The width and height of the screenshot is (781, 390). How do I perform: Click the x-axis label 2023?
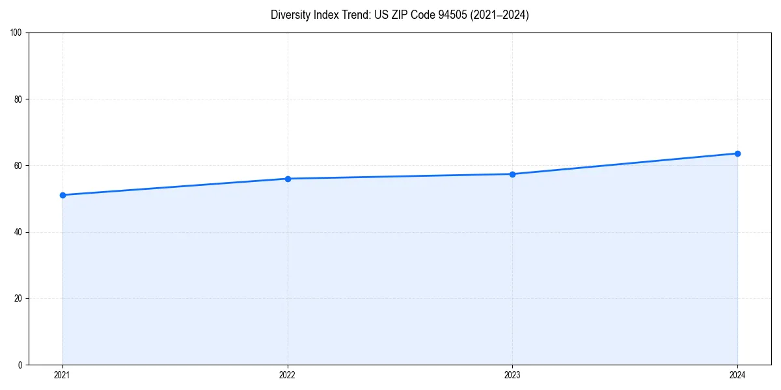[512, 375]
